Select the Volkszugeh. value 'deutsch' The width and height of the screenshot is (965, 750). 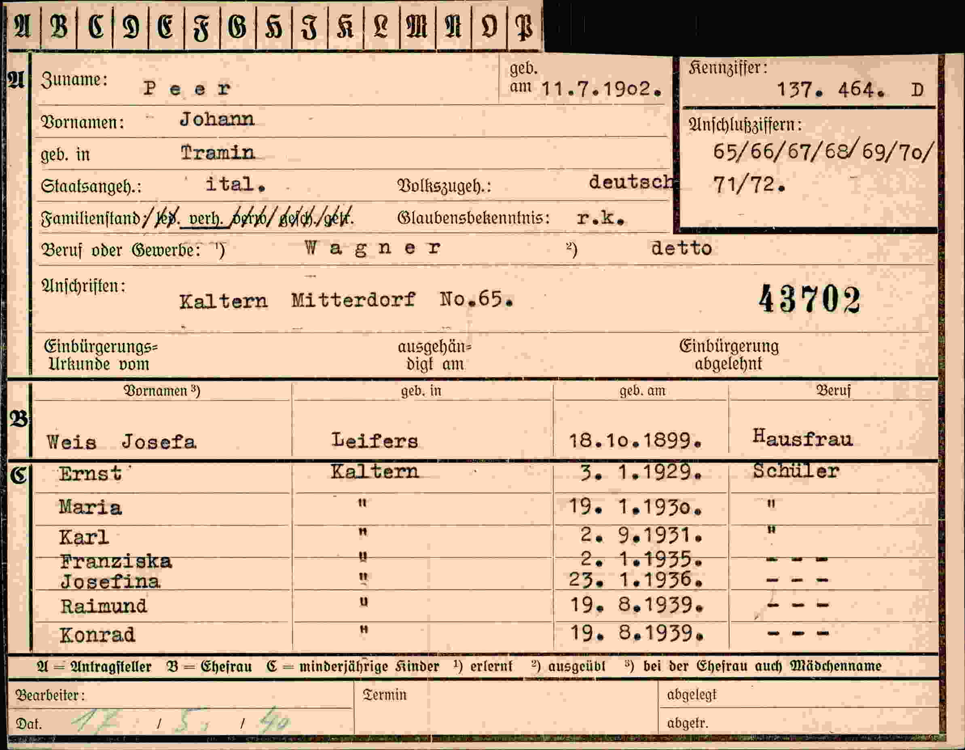tap(632, 182)
